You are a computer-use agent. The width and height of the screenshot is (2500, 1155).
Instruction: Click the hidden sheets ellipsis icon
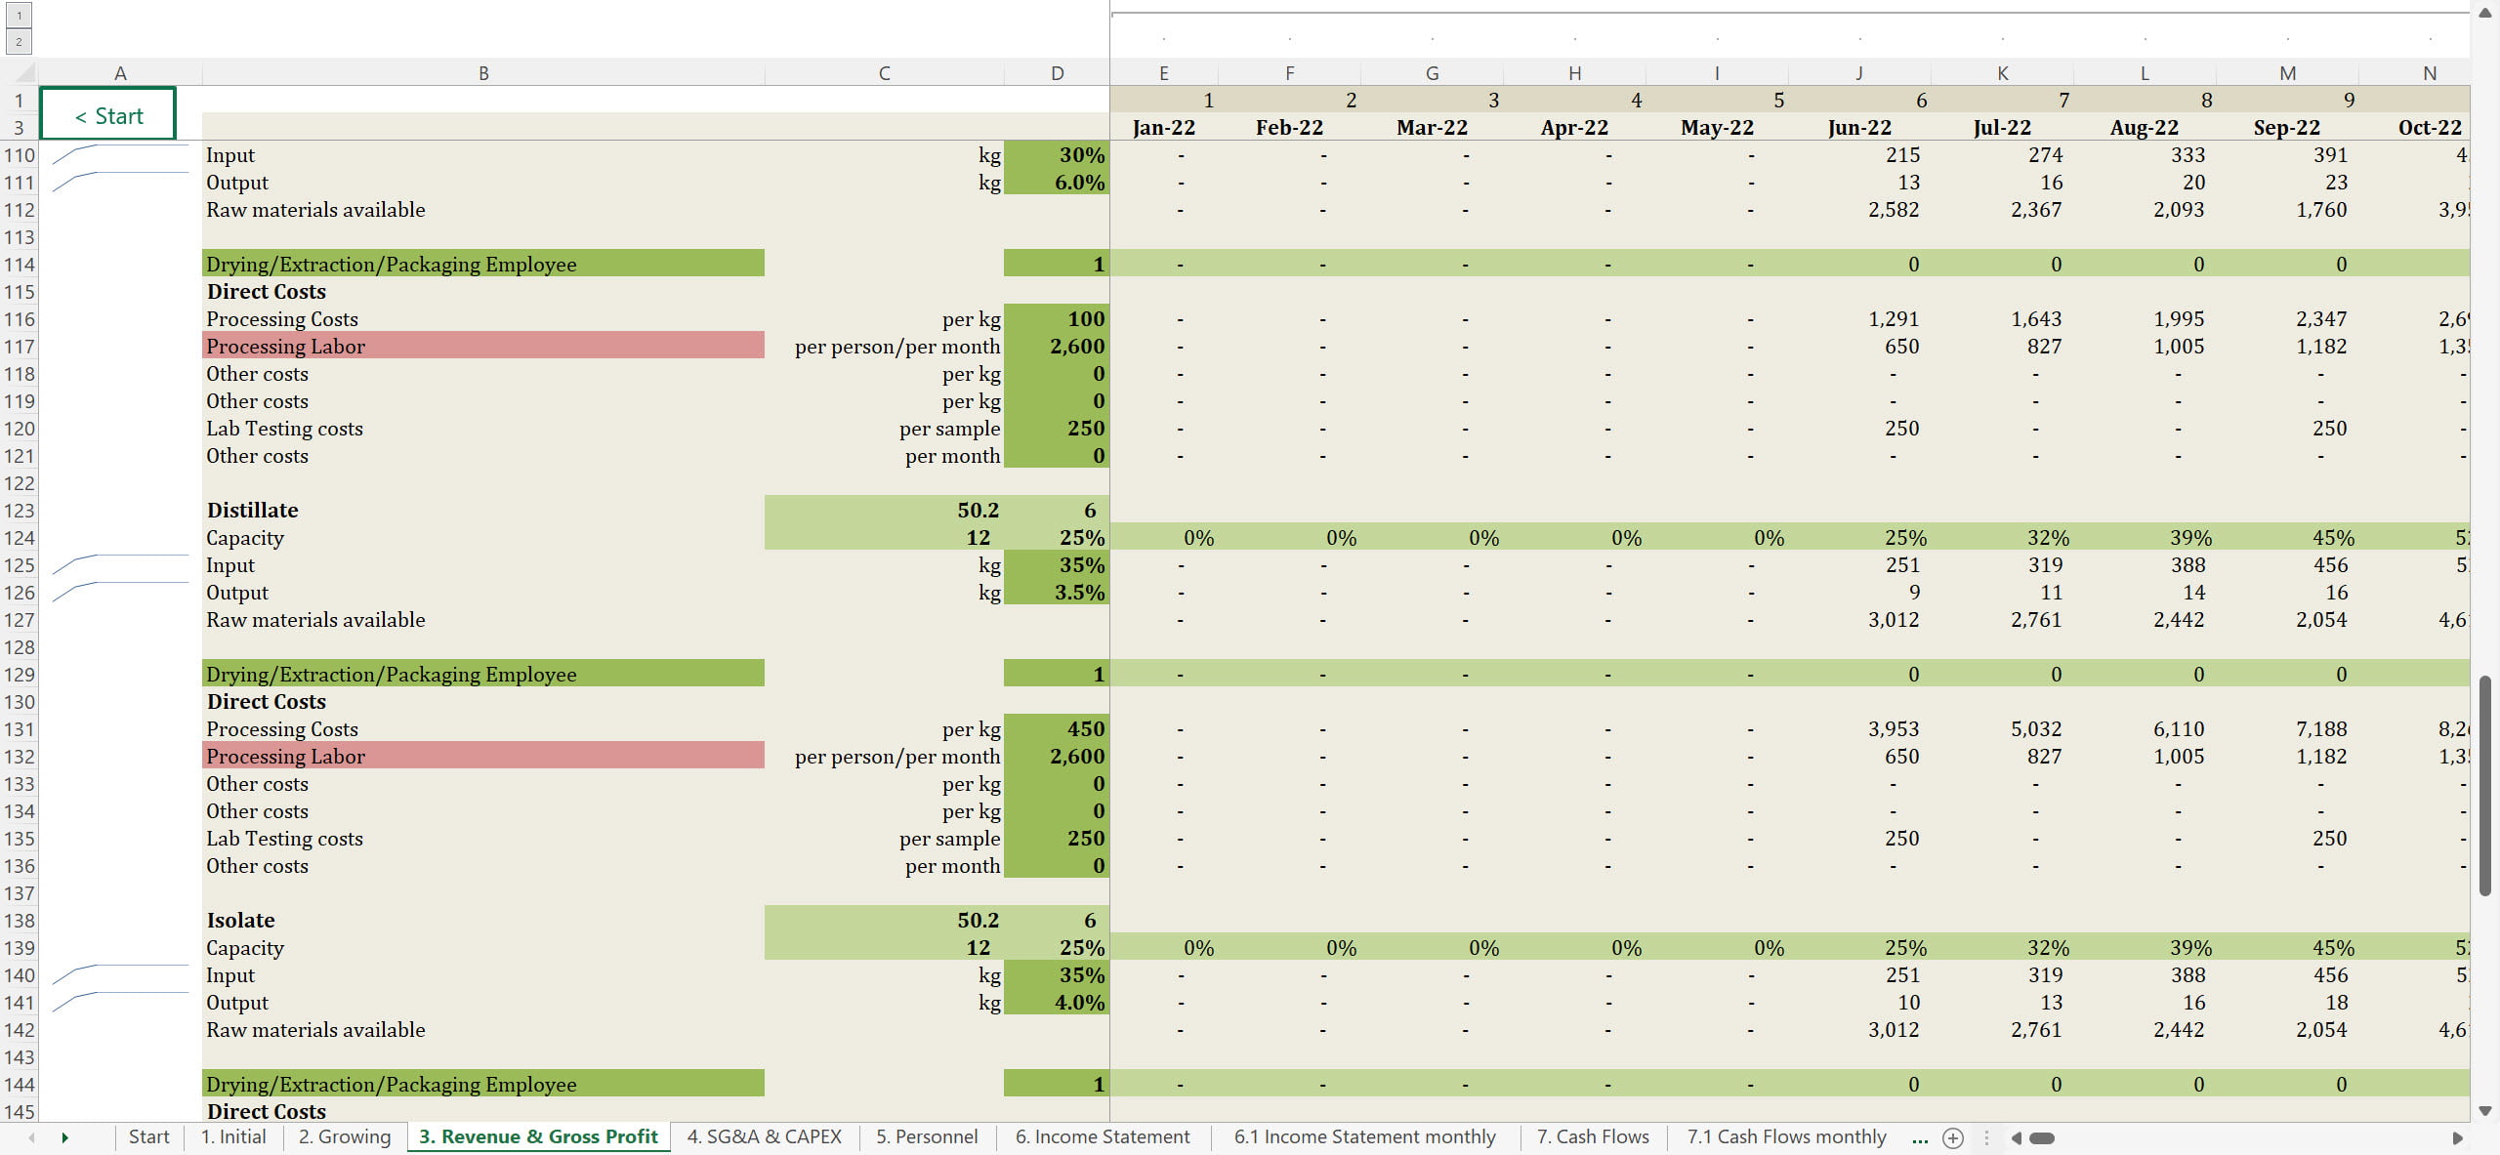point(1919,1137)
